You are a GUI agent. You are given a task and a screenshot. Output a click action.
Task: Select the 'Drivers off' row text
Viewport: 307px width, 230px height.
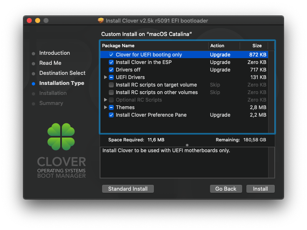pos(128,70)
